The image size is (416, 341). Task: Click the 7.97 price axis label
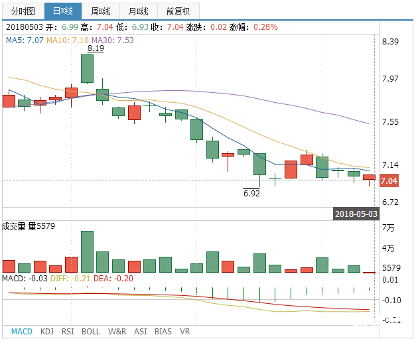(x=390, y=79)
